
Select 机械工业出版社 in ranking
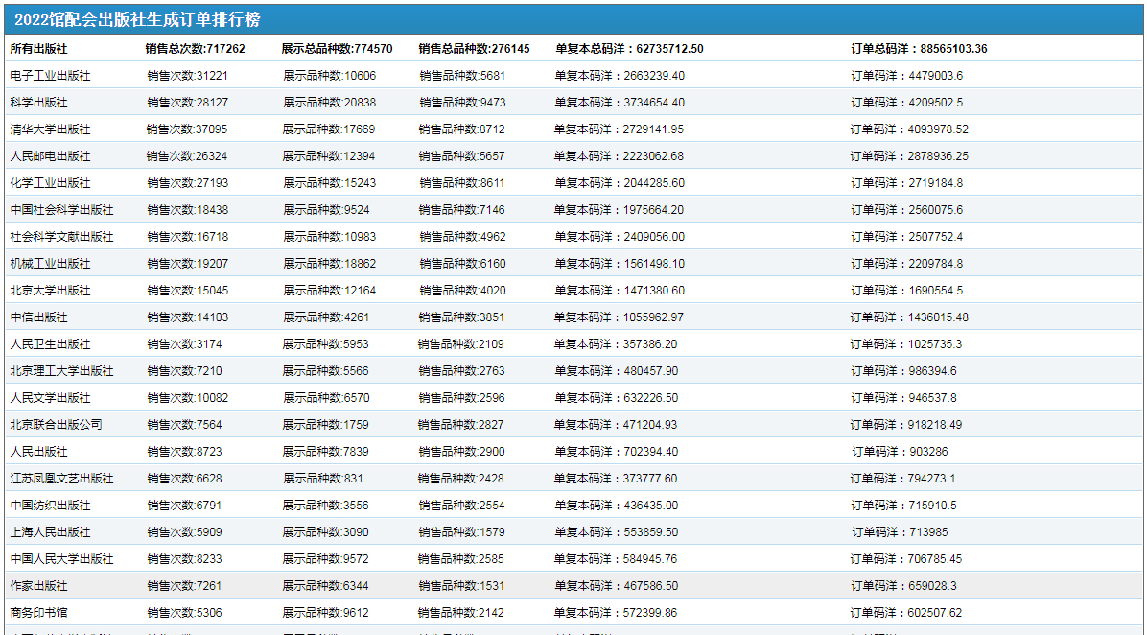point(50,264)
